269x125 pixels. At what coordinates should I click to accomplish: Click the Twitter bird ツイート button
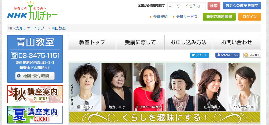click(x=199, y=55)
